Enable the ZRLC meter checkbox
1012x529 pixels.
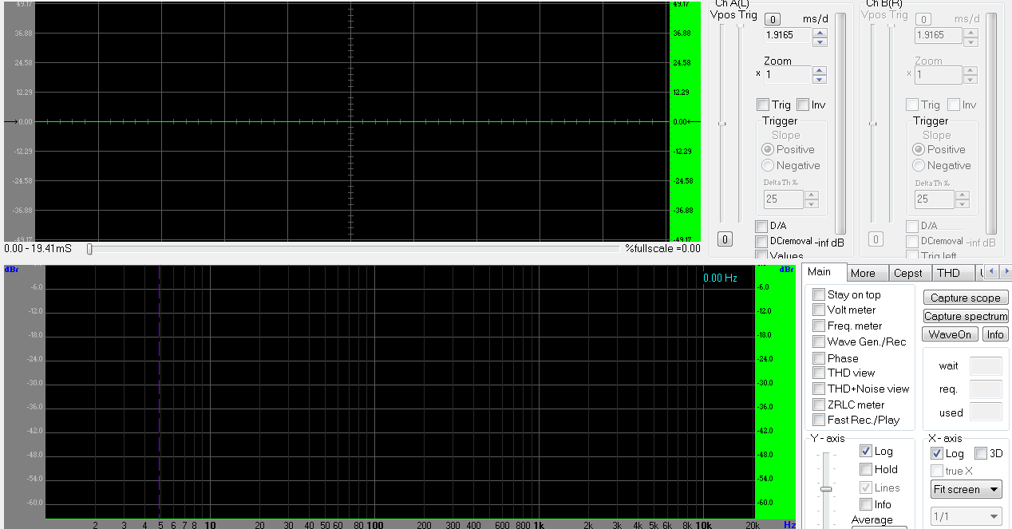tap(819, 405)
